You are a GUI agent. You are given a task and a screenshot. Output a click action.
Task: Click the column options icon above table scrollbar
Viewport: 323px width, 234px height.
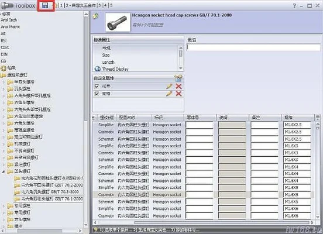(x=317, y=118)
